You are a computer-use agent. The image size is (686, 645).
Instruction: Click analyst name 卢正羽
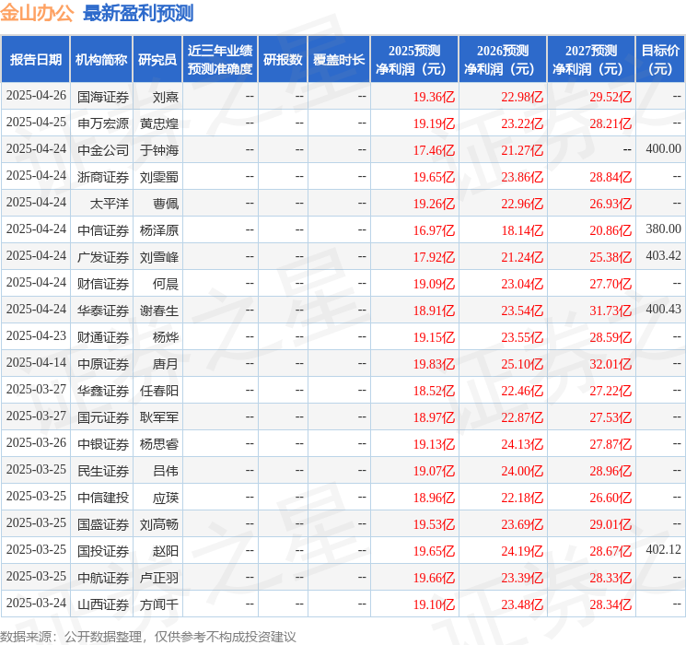158,578
